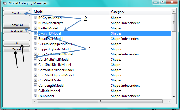Click the Modify button

pos(16,13)
